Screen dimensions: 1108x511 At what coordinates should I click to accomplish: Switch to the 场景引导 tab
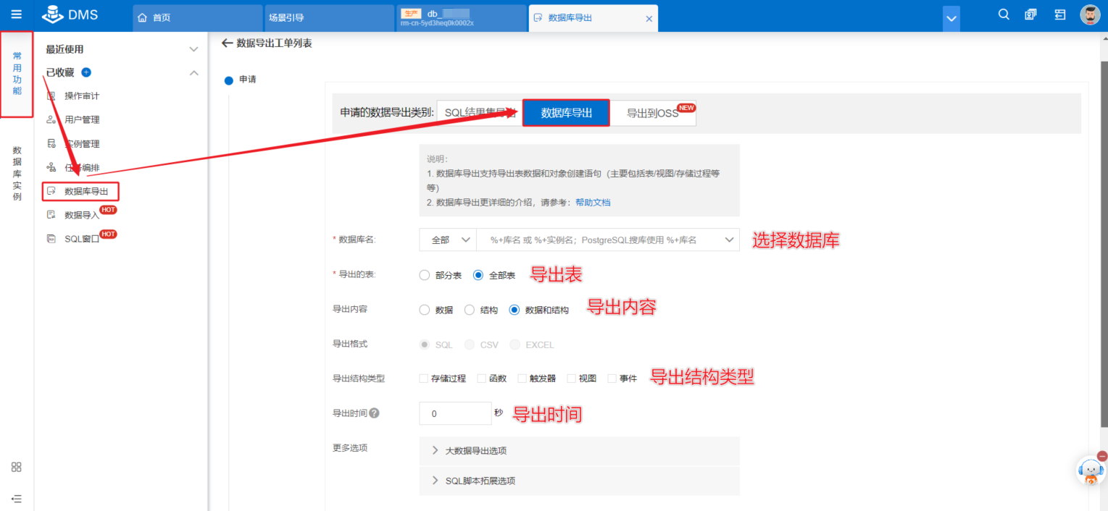point(329,18)
